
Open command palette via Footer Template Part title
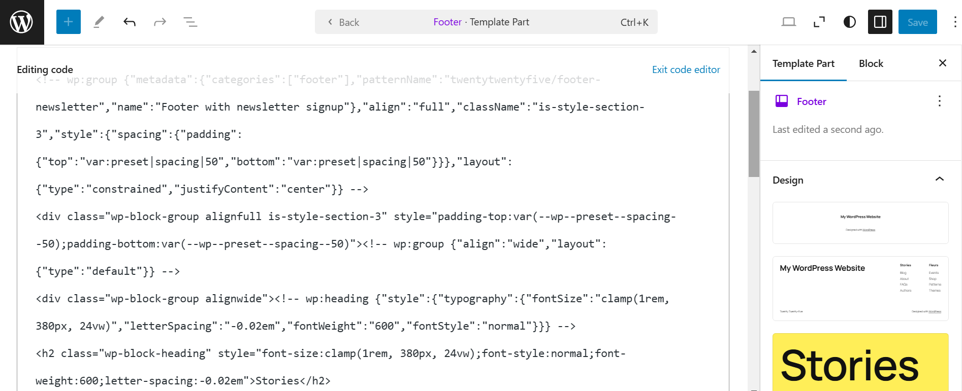481,22
